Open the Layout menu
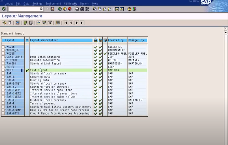 [x=9, y=4]
